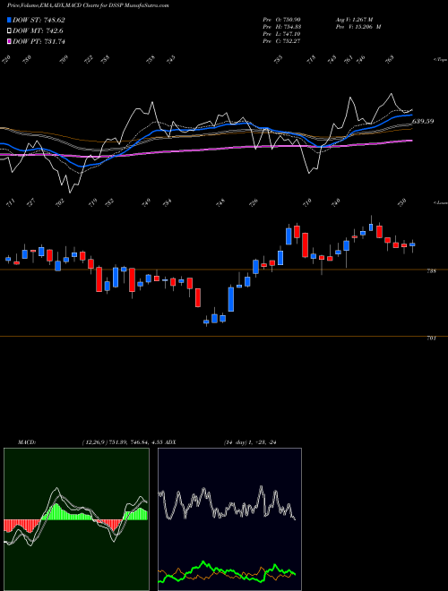Click the blue DOW ST legend swatch
Viewport: 448px width, 591px height.
[x=10, y=20]
